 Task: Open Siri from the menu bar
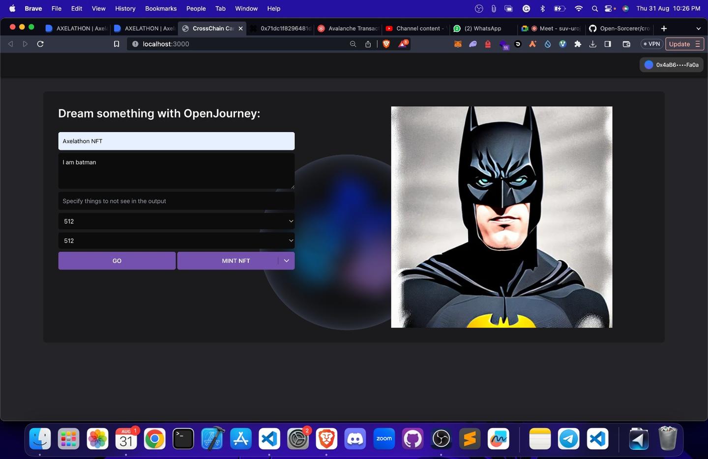pos(625,8)
